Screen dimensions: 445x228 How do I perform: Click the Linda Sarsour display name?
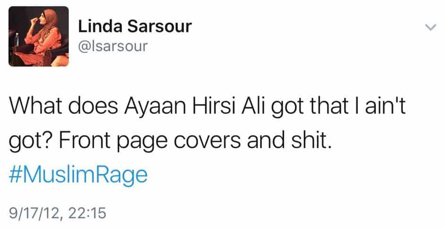135,26
